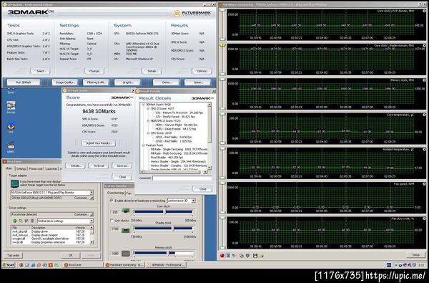Click the Run 3DMark button

[24, 82]
